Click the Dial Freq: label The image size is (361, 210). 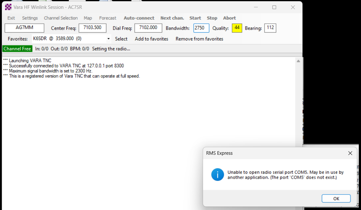point(122,28)
